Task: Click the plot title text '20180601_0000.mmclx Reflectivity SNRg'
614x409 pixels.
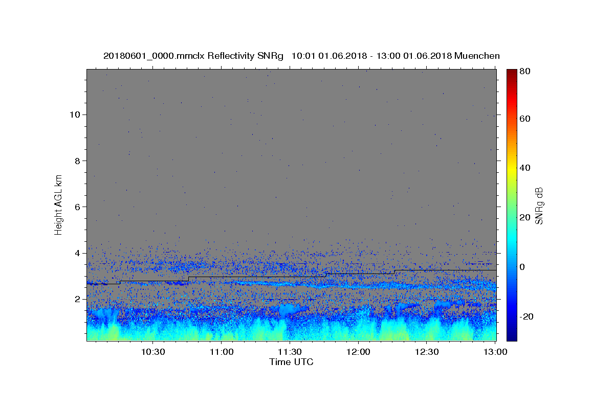Action: pos(193,56)
